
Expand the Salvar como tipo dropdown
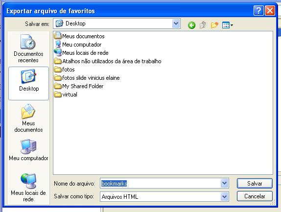click(x=224, y=197)
